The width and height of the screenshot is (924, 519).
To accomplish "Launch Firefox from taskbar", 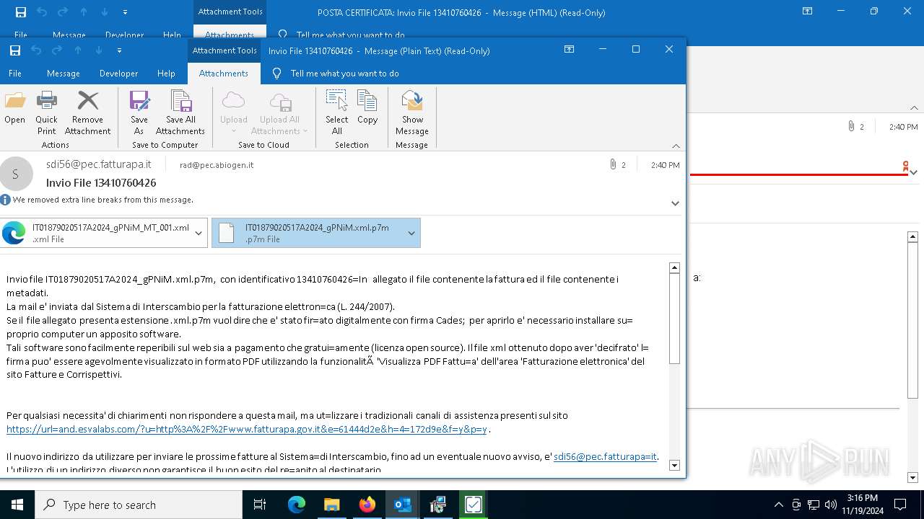I will [x=367, y=505].
